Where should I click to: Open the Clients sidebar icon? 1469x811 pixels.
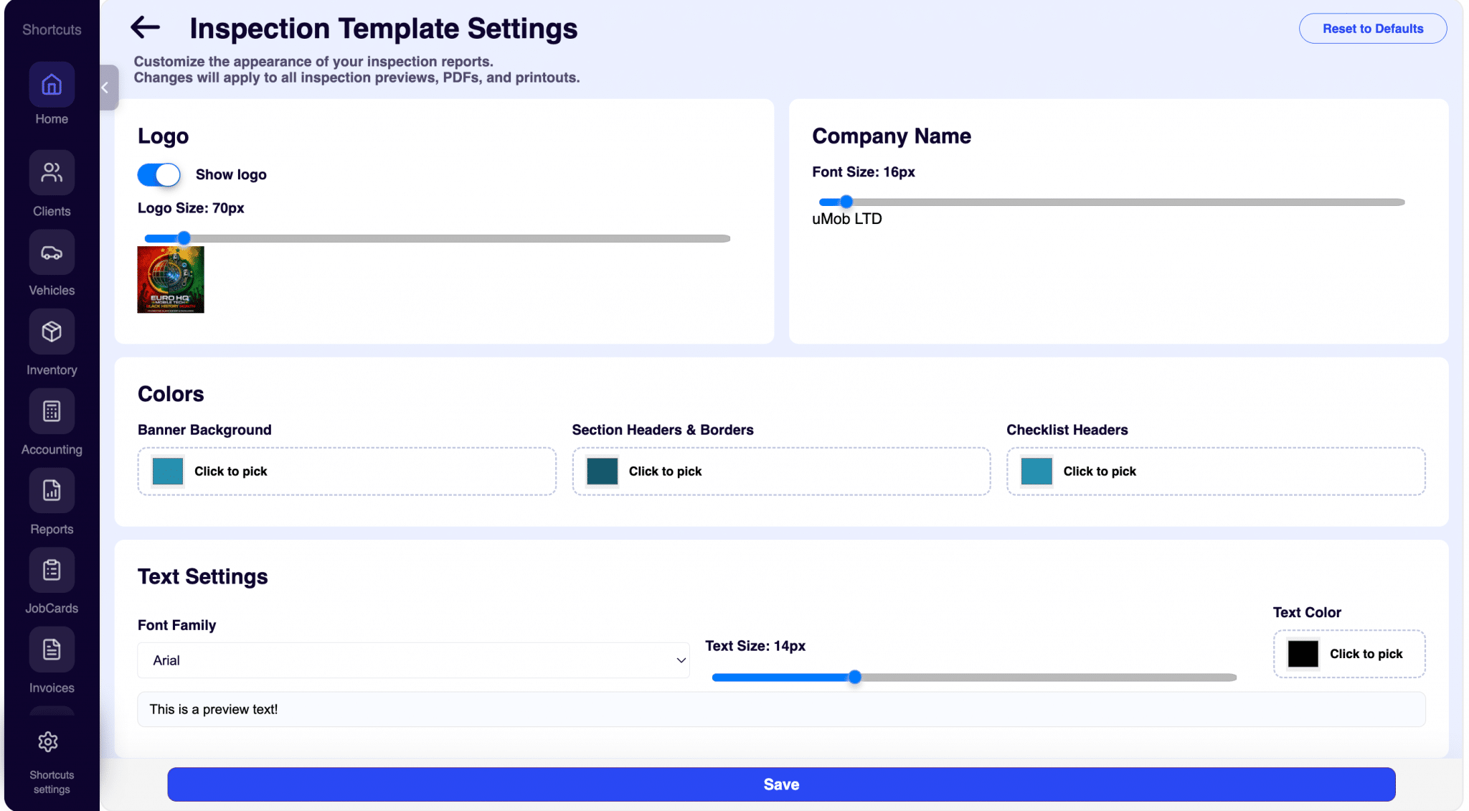tap(52, 172)
